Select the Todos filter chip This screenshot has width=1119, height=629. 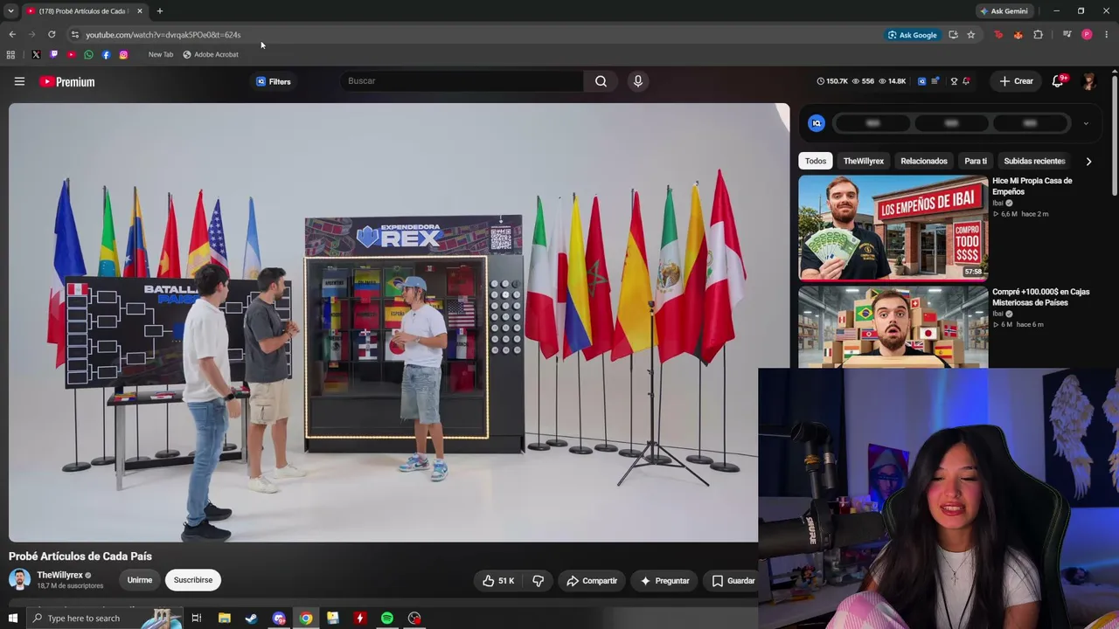tap(816, 161)
